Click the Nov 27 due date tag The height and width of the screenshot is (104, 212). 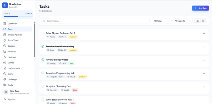pyautogui.click(x=62, y=50)
